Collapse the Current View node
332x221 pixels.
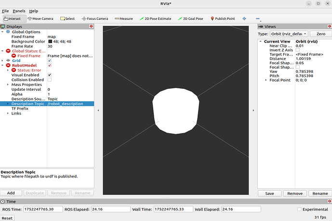[x=260, y=41]
